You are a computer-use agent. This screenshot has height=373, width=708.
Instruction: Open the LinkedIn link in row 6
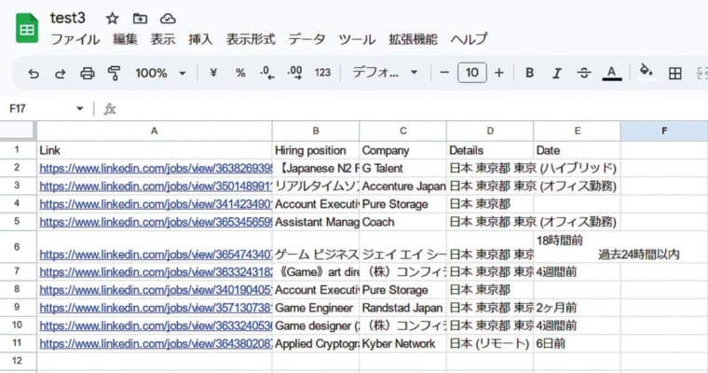click(x=156, y=255)
